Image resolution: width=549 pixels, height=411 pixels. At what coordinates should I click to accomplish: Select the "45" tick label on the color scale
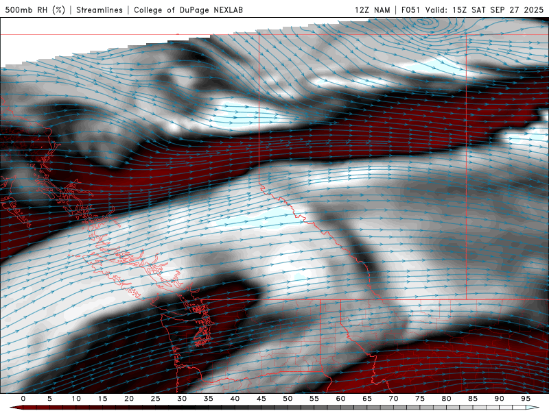click(261, 399)
